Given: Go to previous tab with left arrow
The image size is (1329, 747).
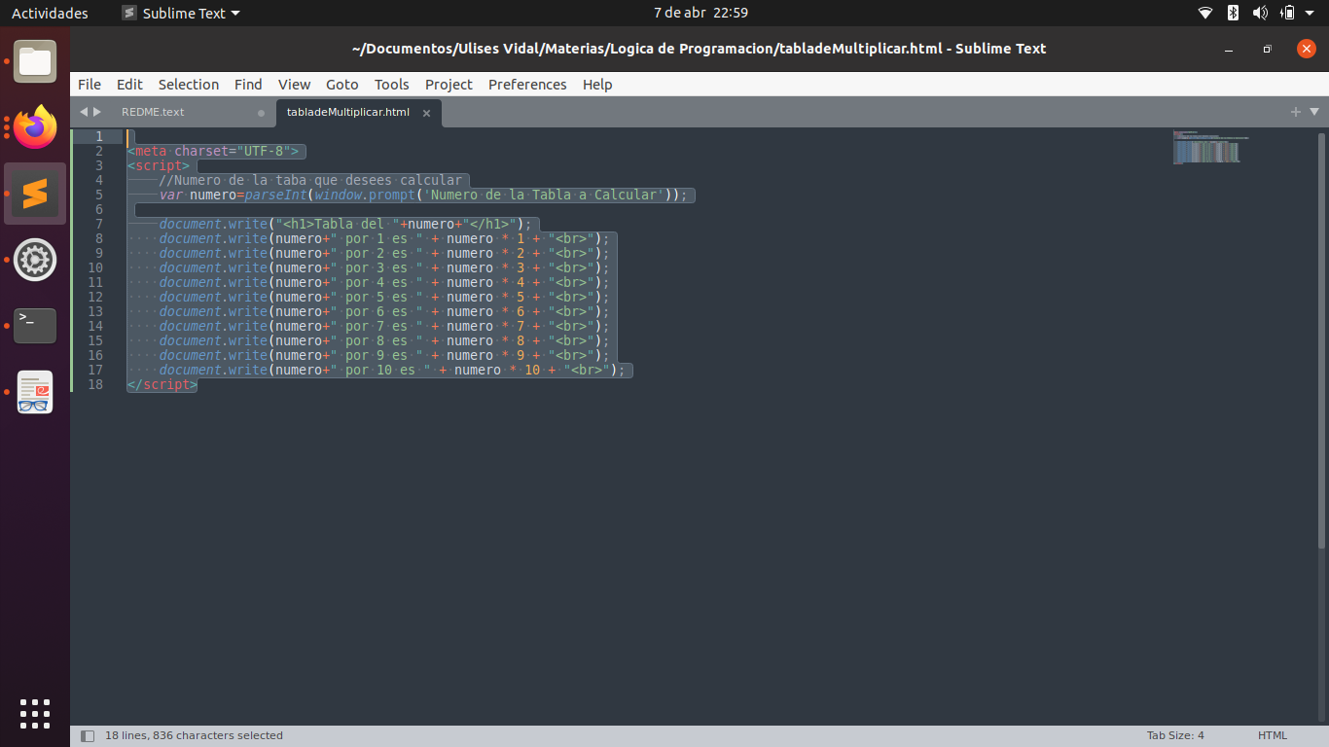Looking at the screenshot, I should click(x=84, y=112).
